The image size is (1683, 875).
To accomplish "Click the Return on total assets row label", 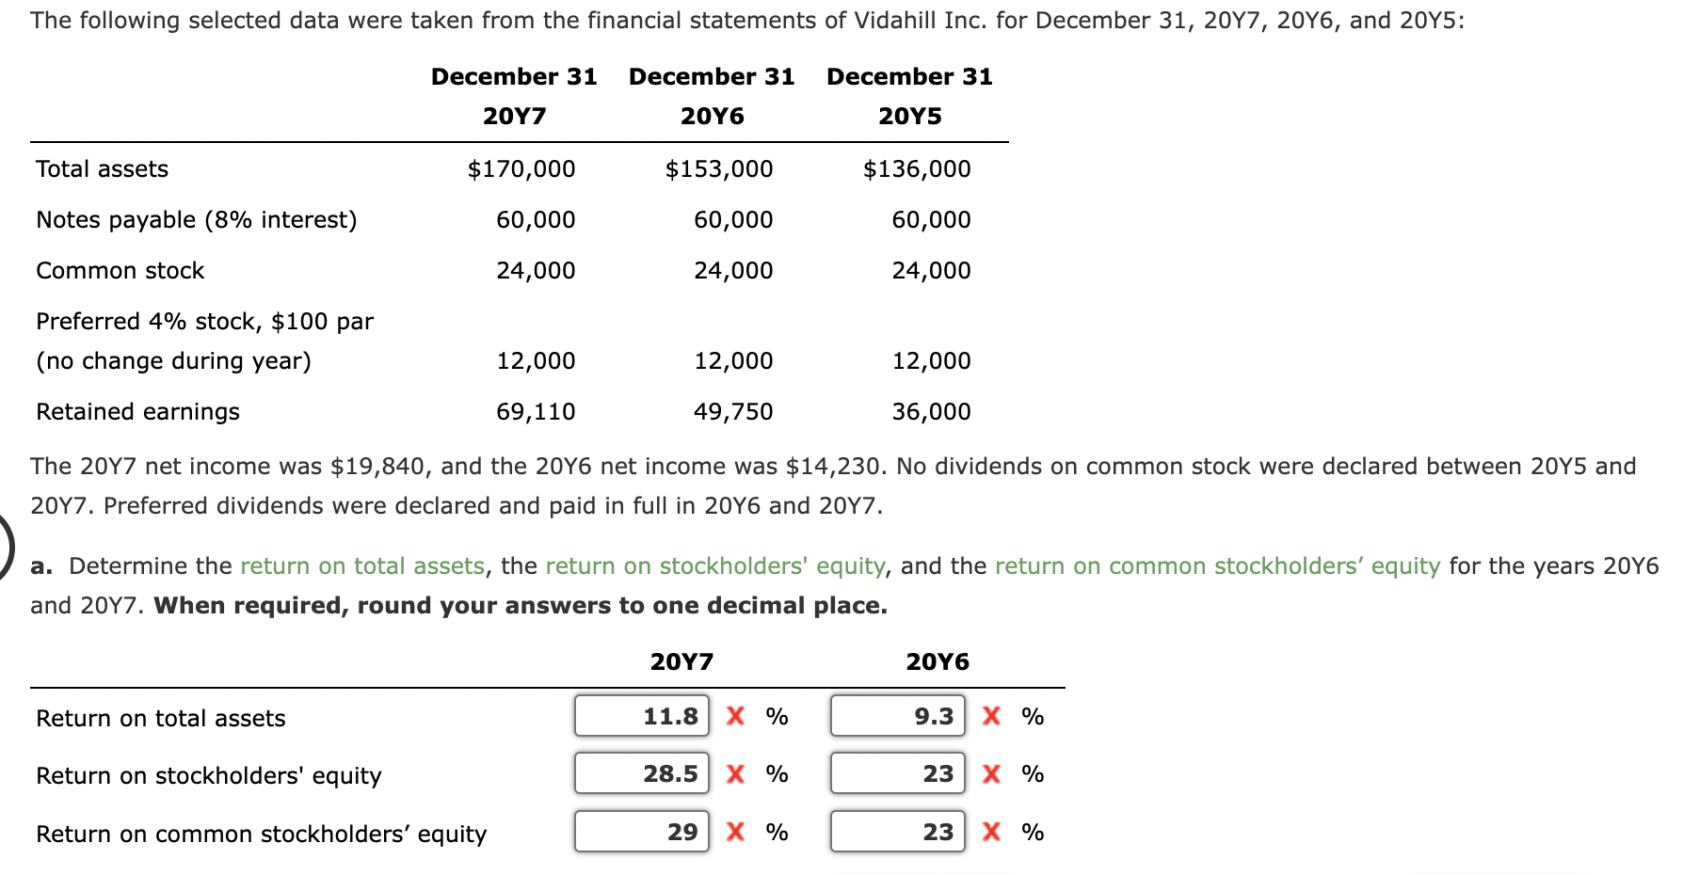I will (160, 717).
